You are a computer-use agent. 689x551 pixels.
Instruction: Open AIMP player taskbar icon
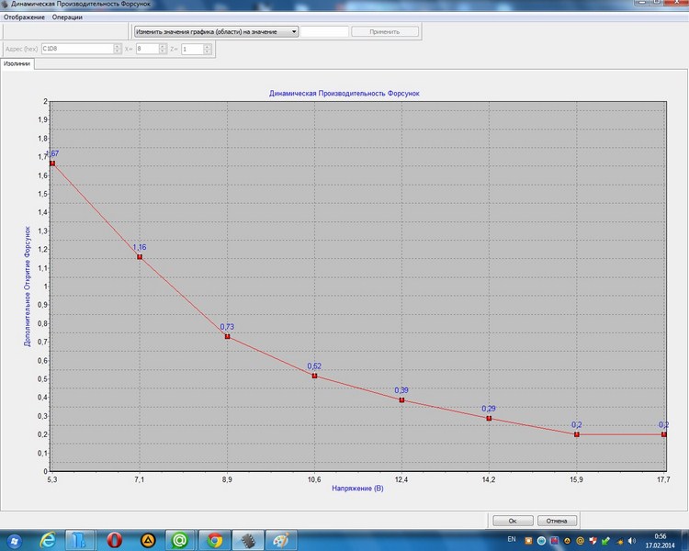coord(147,539)
